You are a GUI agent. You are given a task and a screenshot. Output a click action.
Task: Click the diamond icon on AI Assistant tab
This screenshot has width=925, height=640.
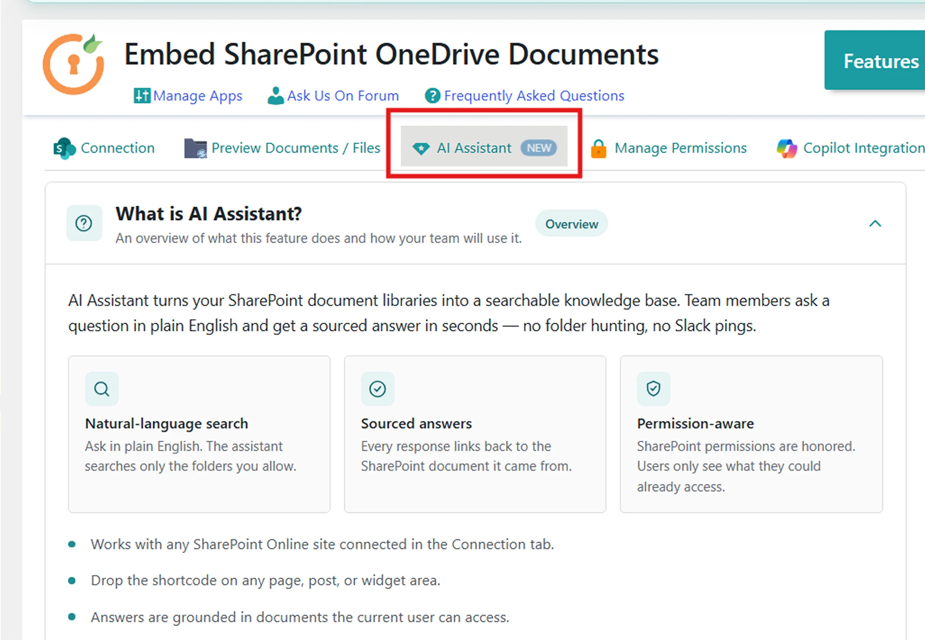point(420,149)
